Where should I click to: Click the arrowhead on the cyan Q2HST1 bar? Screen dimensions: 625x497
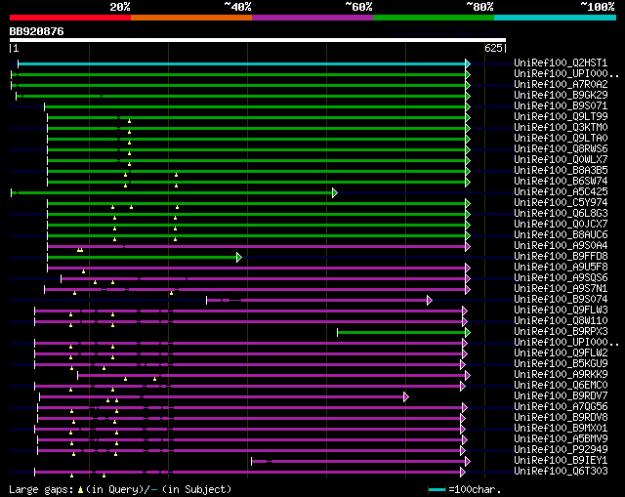[x=468, y=63]
